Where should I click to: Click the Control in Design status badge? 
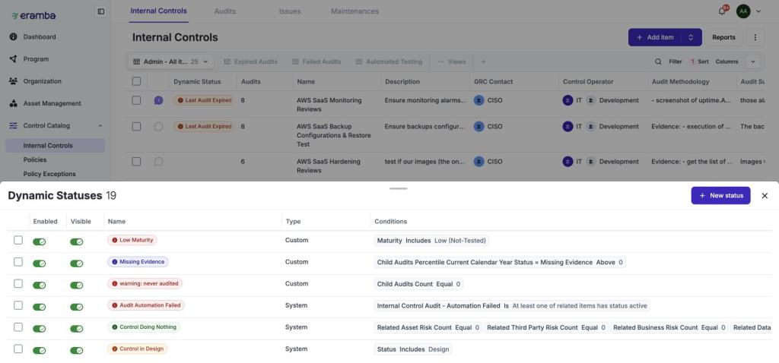(x=138, y=349)
